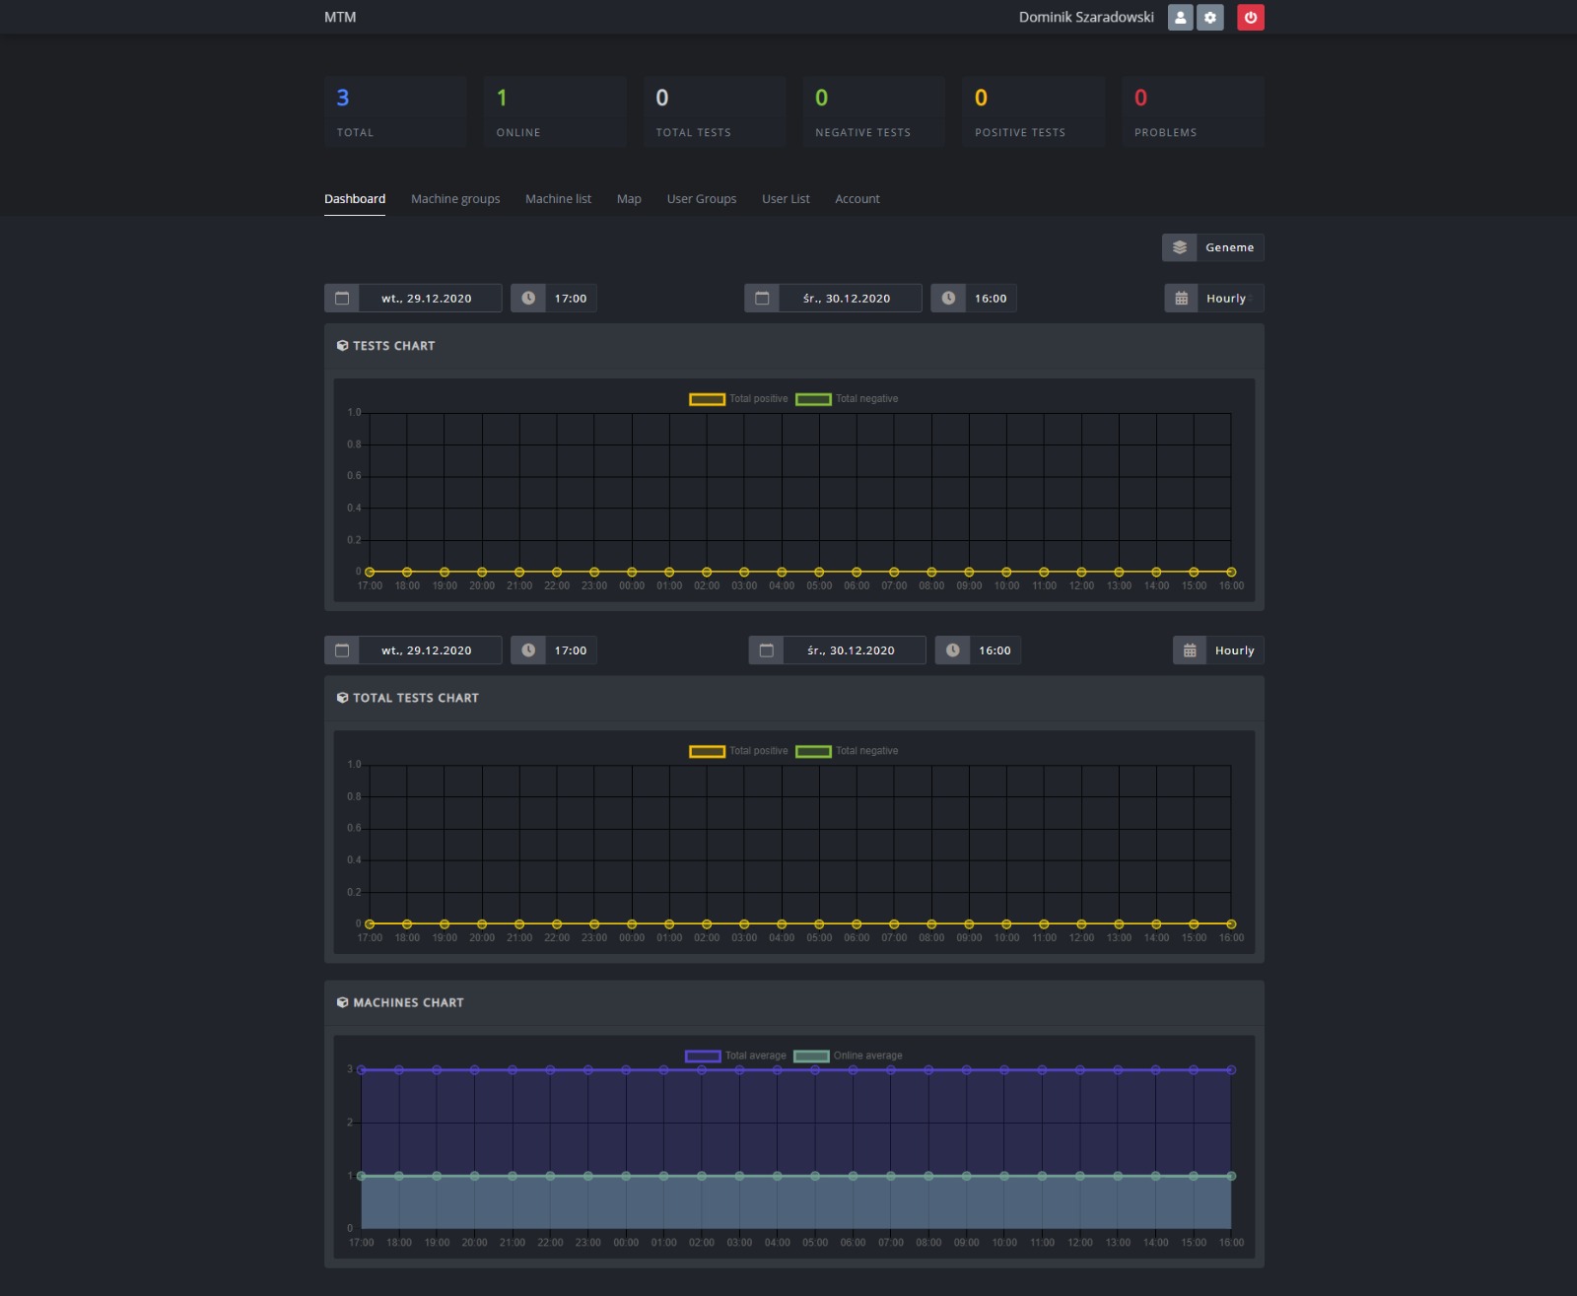
Task: Open the User List tab
Action: 786,199
